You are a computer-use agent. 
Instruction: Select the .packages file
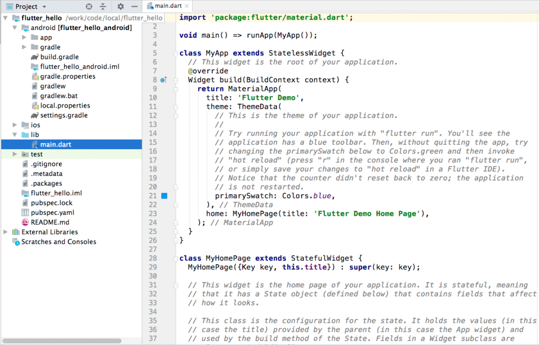pos(46,183)
